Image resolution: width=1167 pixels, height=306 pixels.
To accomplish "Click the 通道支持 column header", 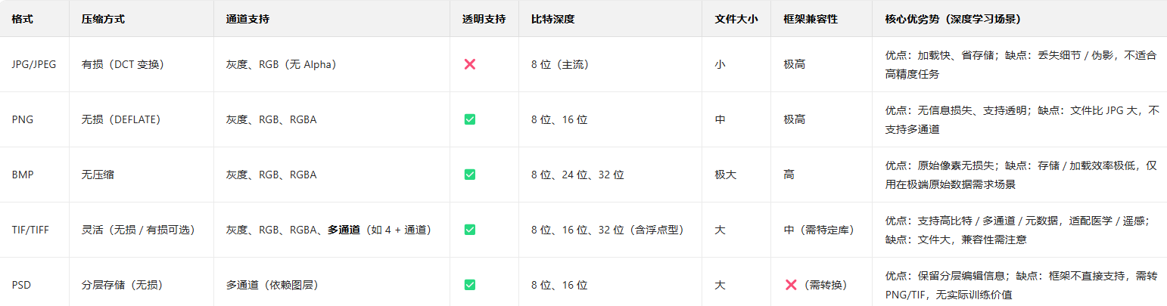I will [x=247, y=19].
